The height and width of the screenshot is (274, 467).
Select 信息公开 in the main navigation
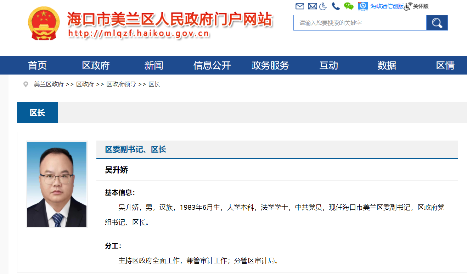(212, 65)
